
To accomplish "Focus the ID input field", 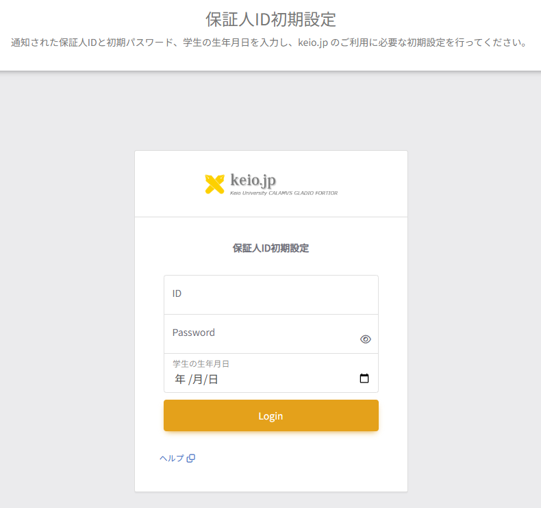I will coord(270,295).
